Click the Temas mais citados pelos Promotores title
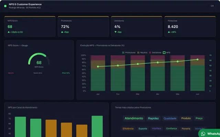 tap(133, 108)
